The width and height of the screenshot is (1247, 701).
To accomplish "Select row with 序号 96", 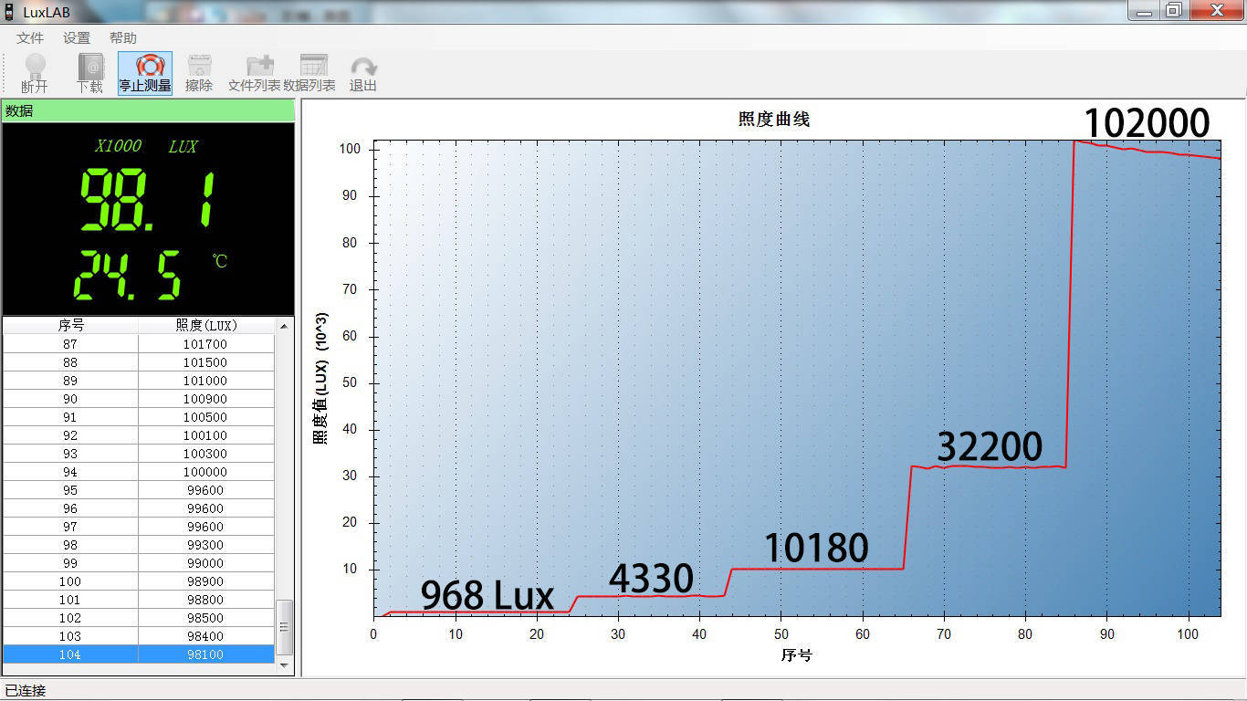I will (139, 508).
